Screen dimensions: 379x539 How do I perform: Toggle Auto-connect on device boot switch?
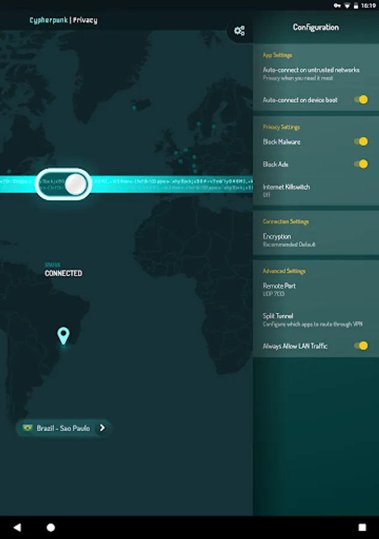coord(361,99)
